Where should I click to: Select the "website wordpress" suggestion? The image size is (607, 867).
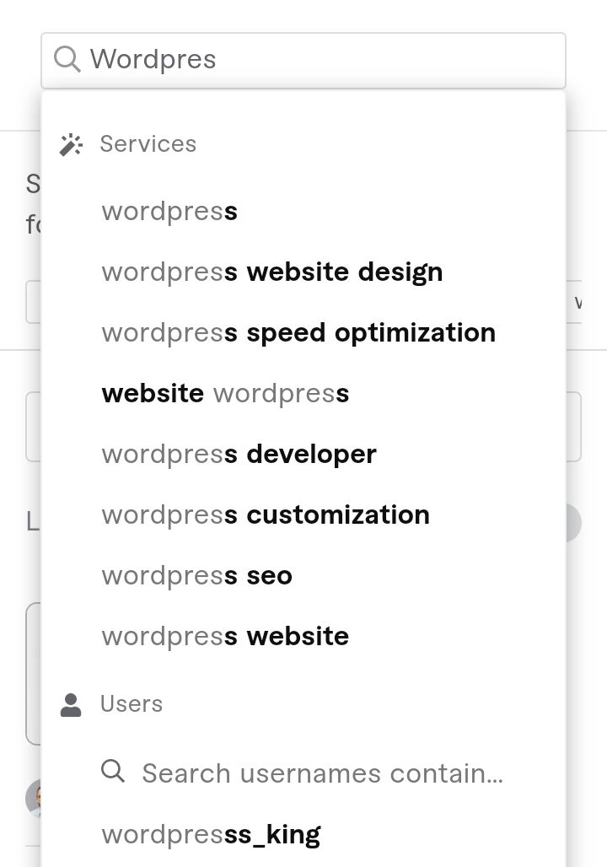click(225, 394)
